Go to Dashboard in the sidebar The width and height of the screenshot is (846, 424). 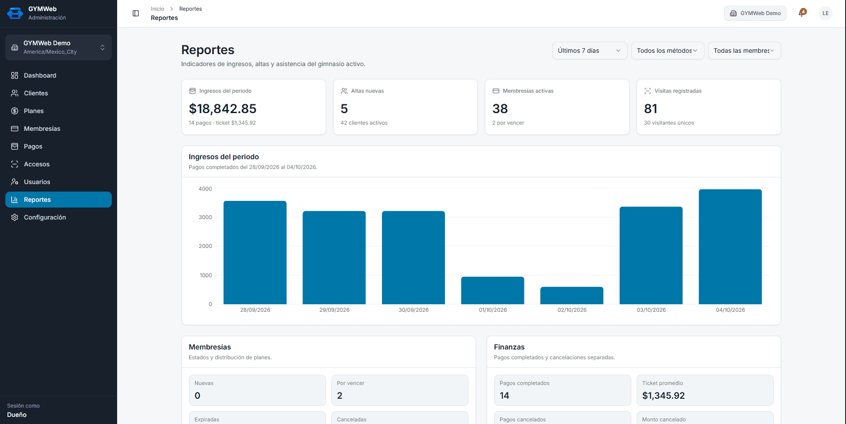pos(59,75)
